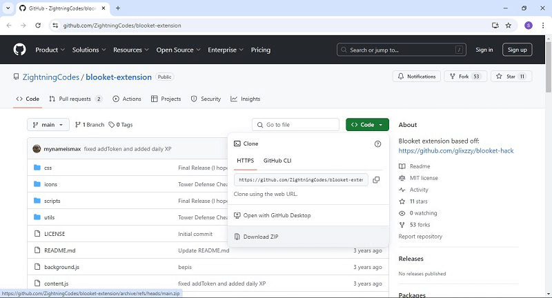Open clone help question mark icon
Screen dimensions: 552x298
click(377, 144)
